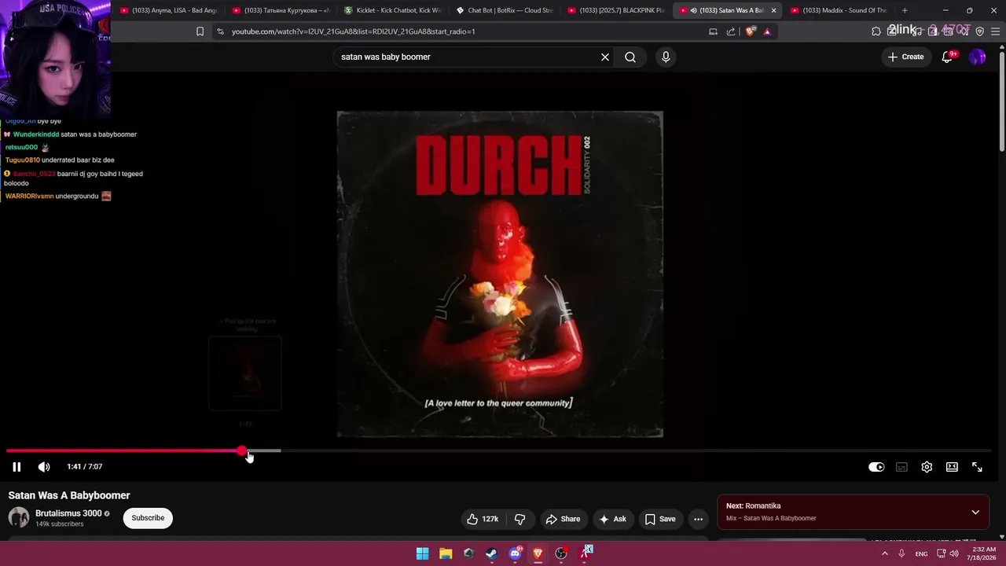1006x566 pixels.
Task: Click Tuguu0810's underrated chat message
Action: pos(60,160)
